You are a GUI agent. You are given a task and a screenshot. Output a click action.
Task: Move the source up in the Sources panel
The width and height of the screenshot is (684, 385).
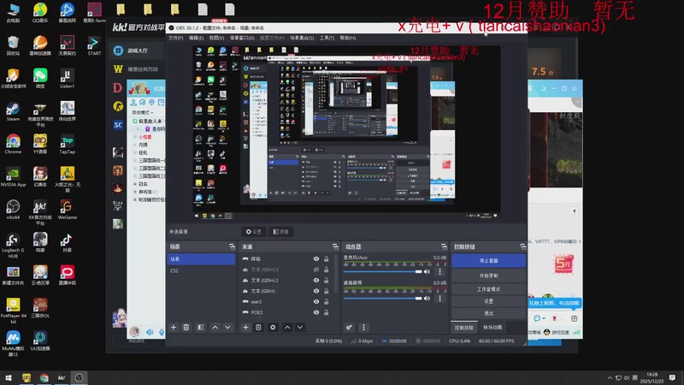287,327
